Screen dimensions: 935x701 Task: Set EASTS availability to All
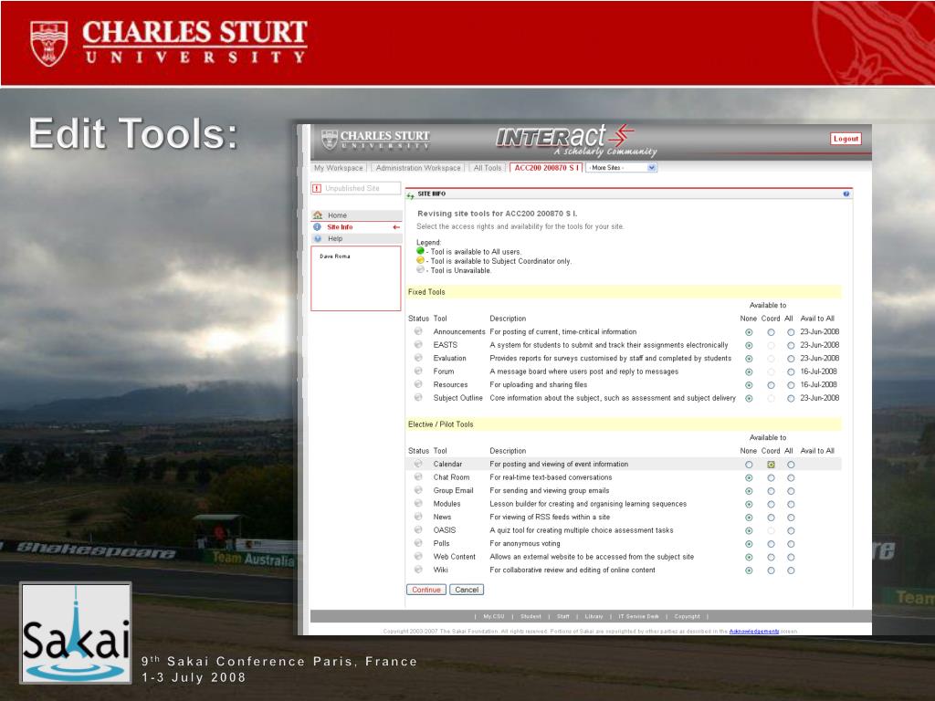(x=791, y=345)
